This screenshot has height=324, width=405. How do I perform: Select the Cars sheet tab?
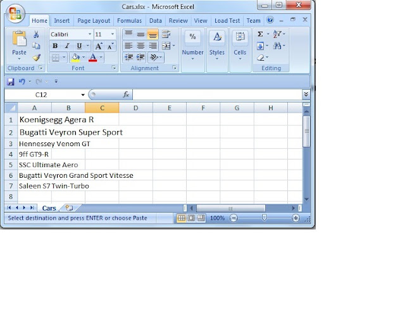[49, 208]
